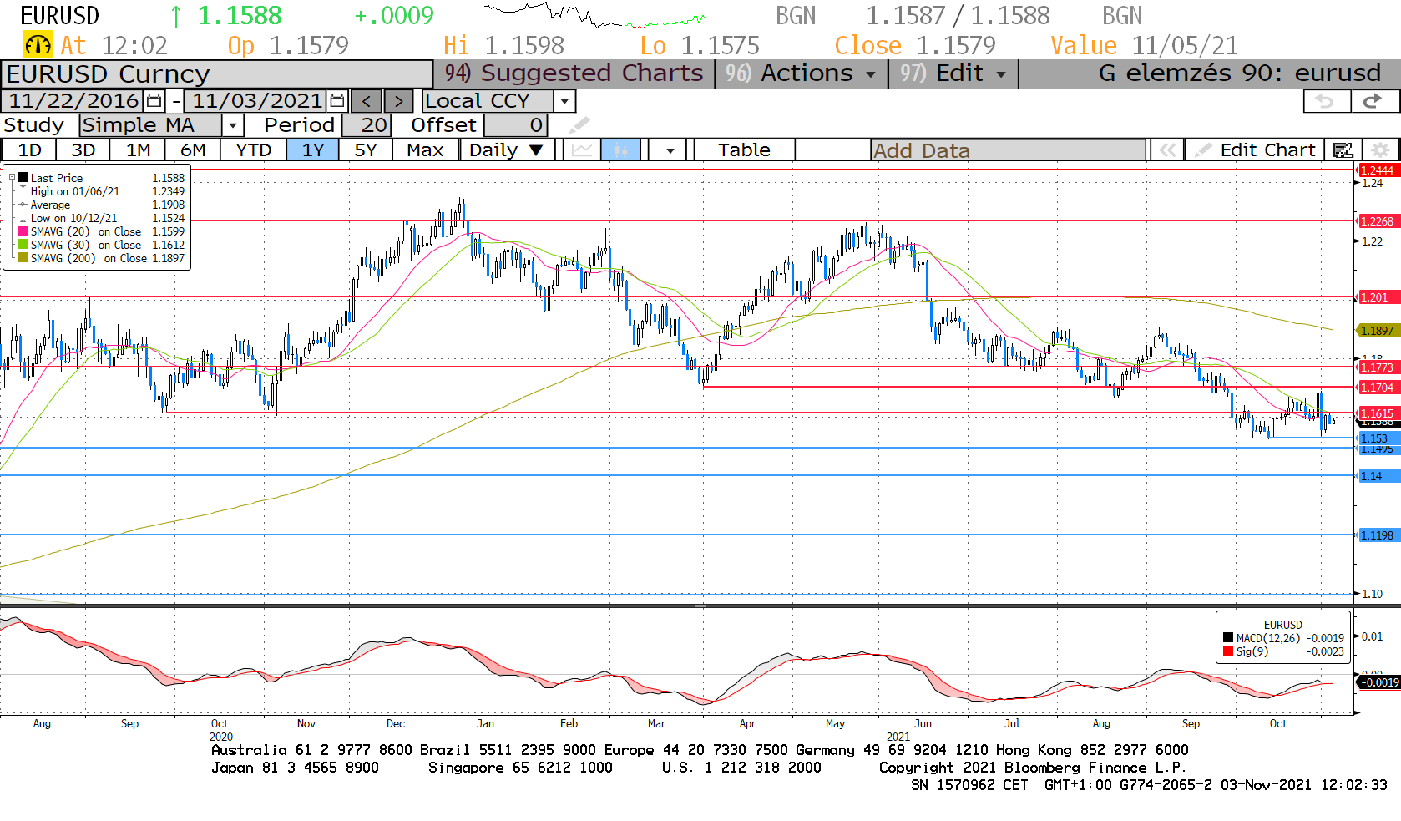Select the 1.201 red level label
Image resolution: width=1401 pixels, height=821 pixels.
point(1378,297)
